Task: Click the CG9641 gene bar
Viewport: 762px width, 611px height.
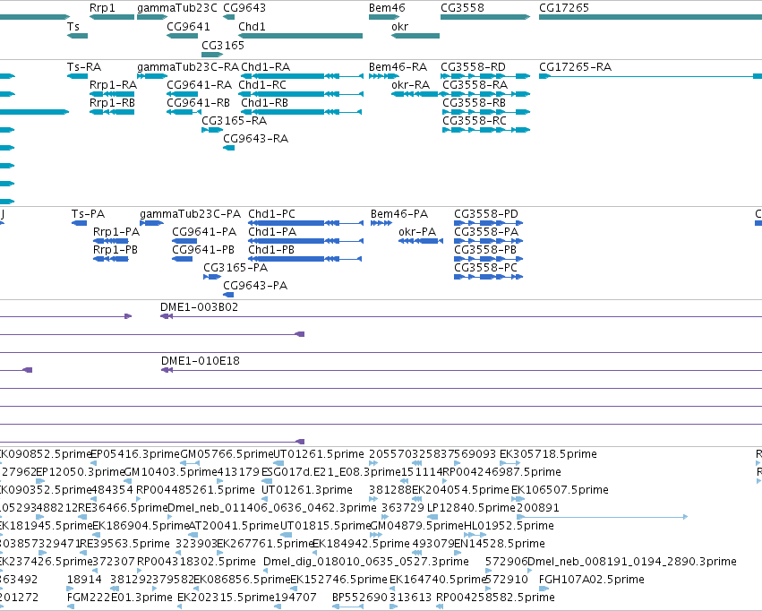Action: [183, 36]
